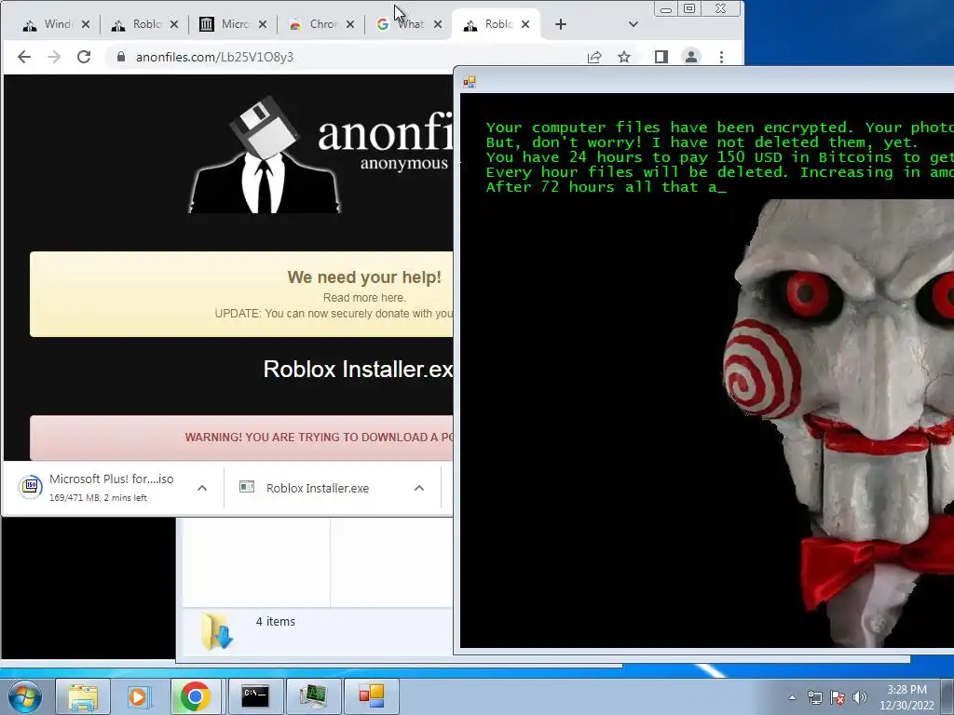Open the task manager taskbar icon
954x715 pixels.
313,696
